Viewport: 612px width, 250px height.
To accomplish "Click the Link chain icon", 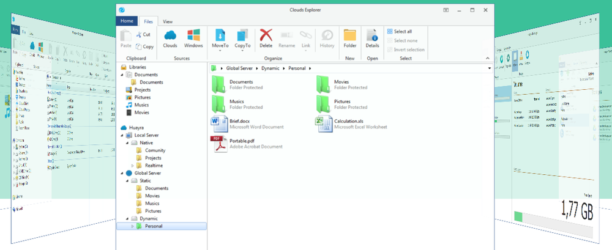I will coord(306,35).
